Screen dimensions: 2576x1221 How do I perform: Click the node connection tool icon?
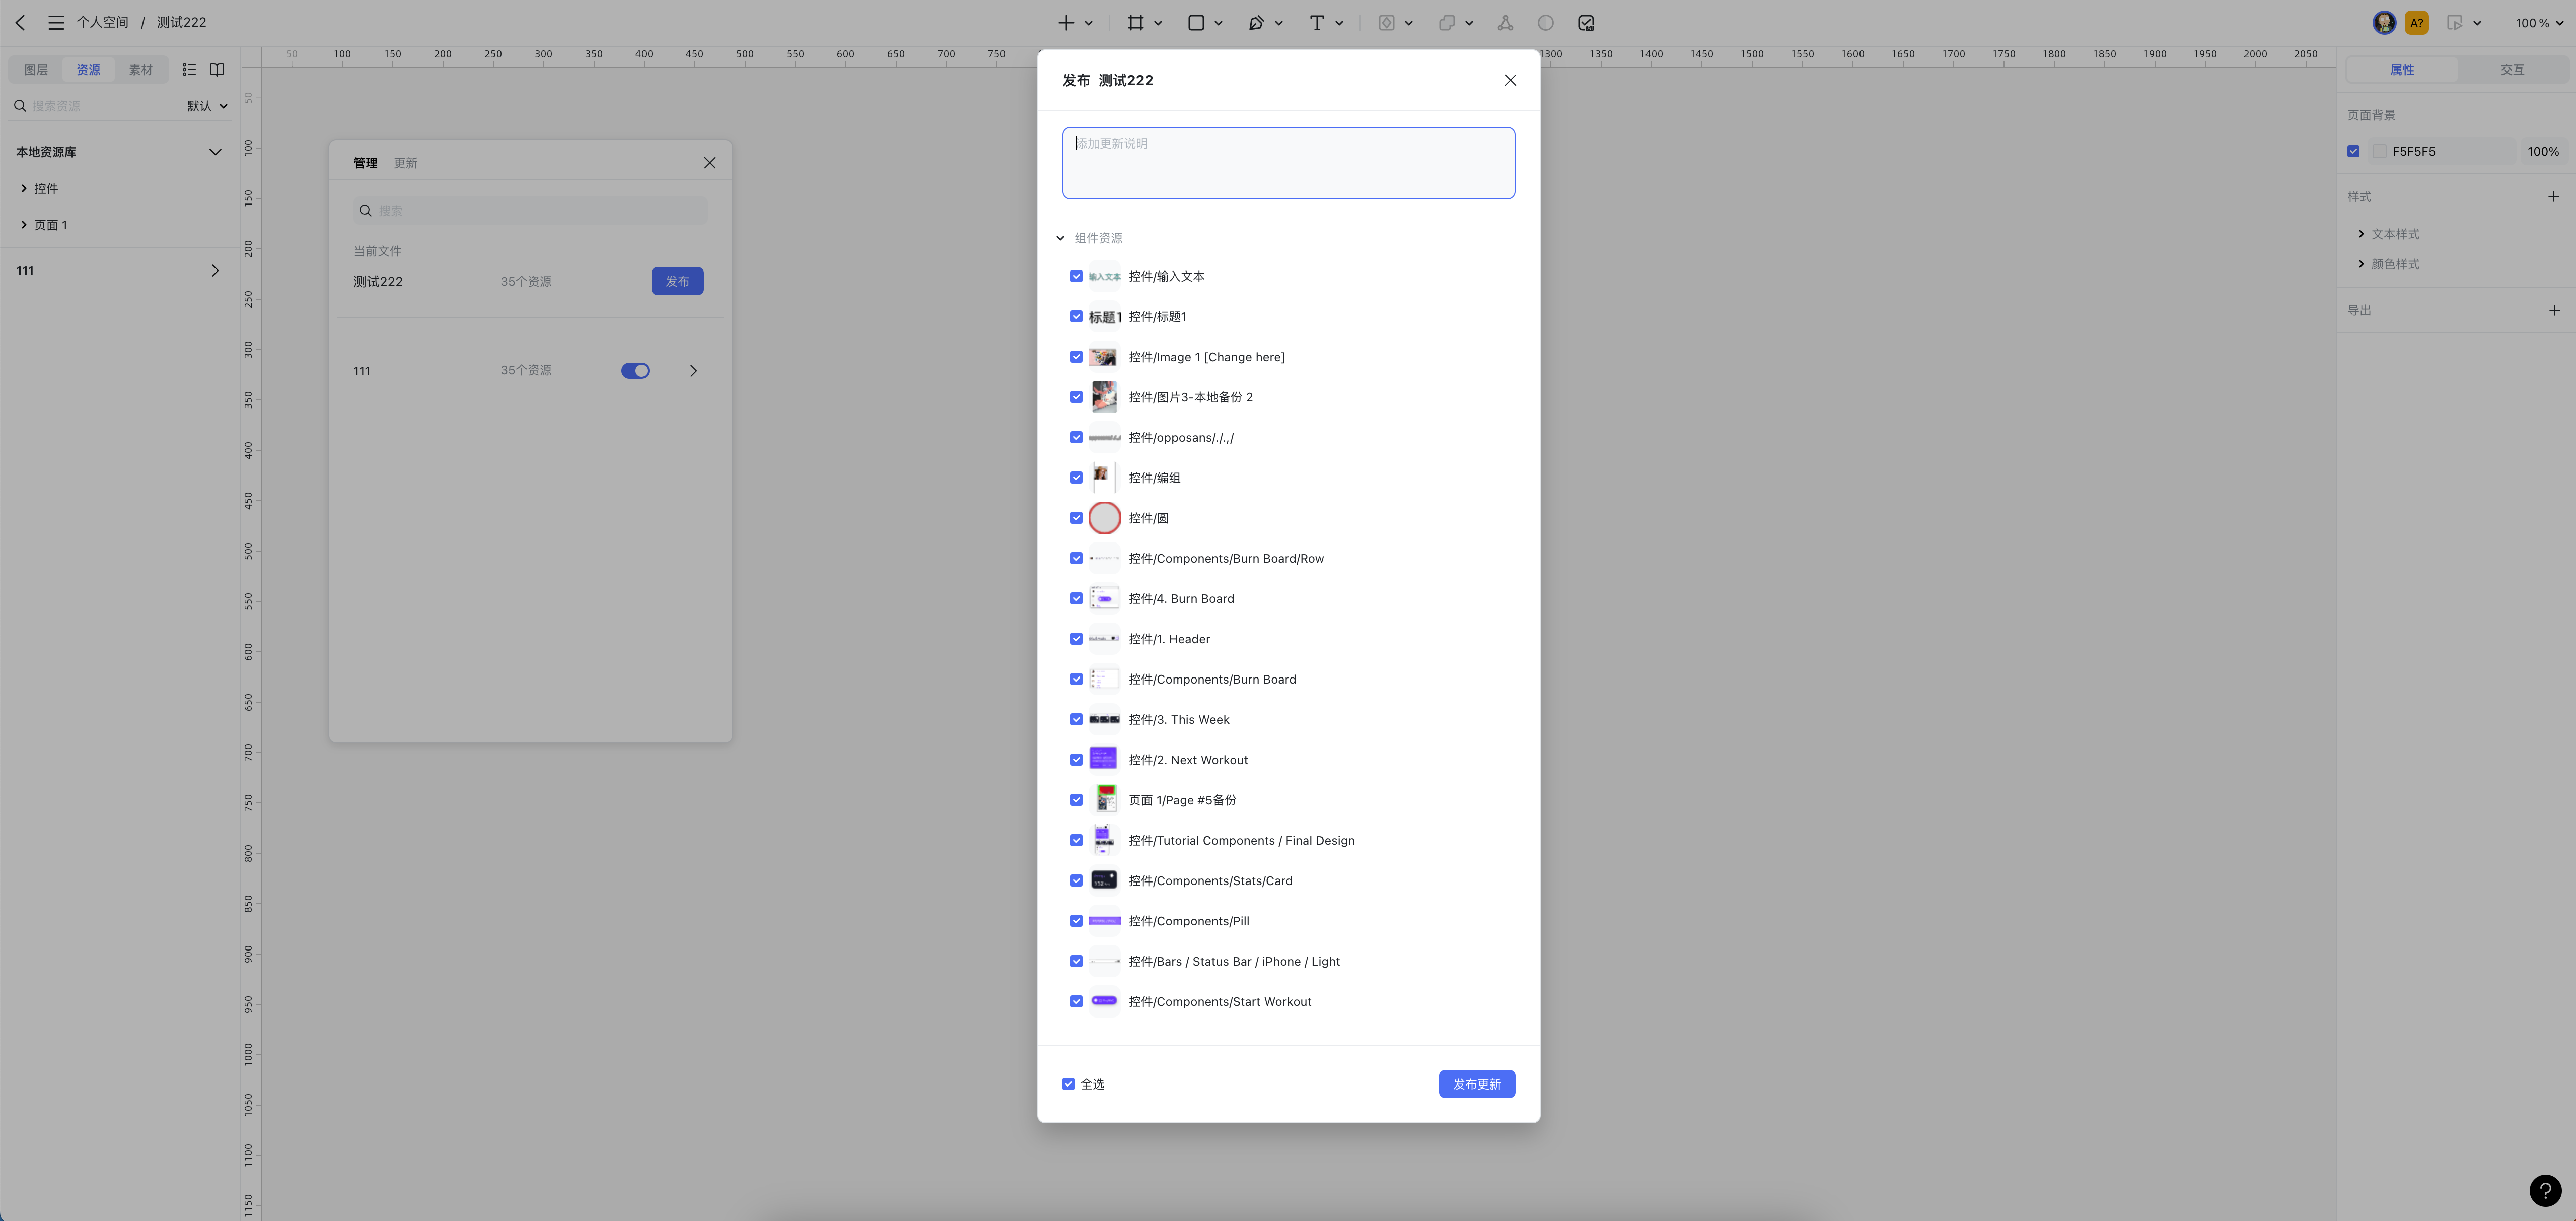(x=1505, y=22)
